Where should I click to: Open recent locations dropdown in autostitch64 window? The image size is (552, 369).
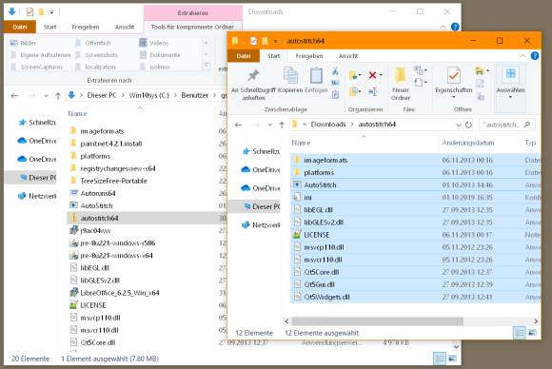click(270, 125)
